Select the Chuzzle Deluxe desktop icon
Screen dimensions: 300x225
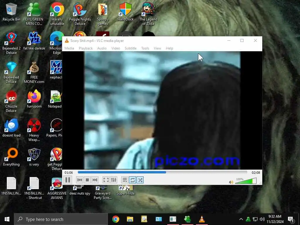click(11, 101)
